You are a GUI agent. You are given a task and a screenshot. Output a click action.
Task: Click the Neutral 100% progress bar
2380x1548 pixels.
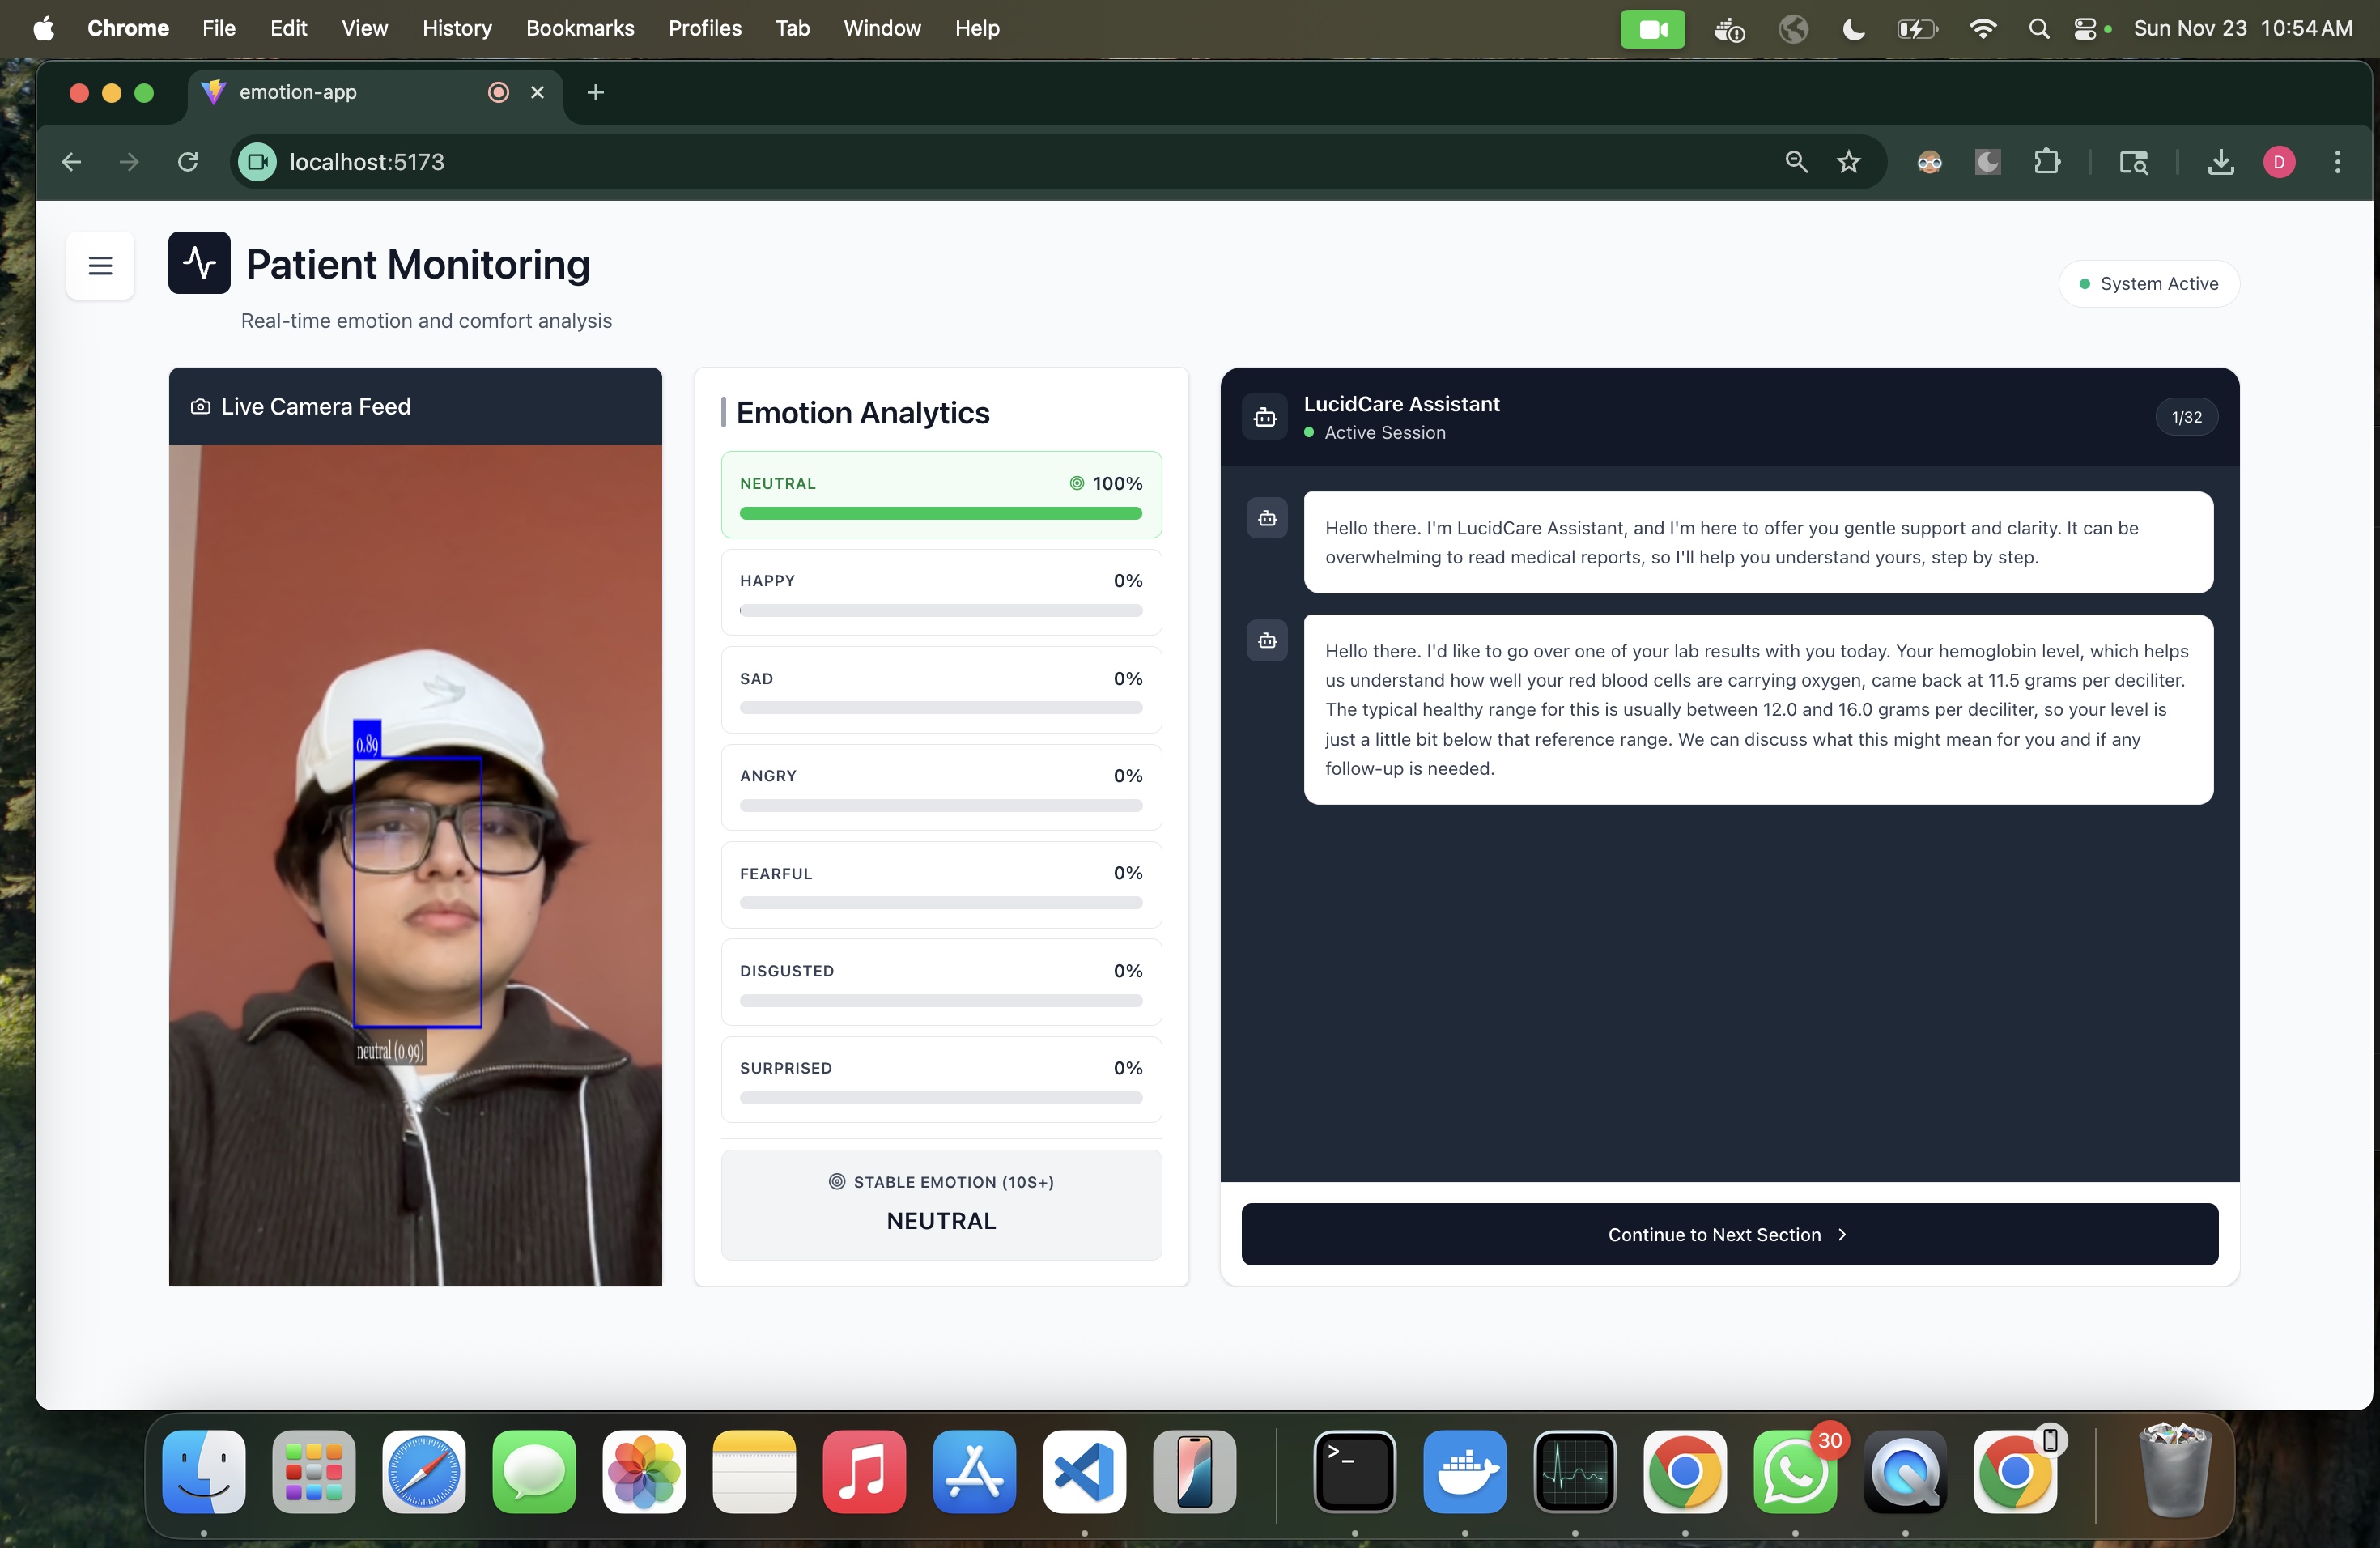pyautogui.click(x=940, y=513)
